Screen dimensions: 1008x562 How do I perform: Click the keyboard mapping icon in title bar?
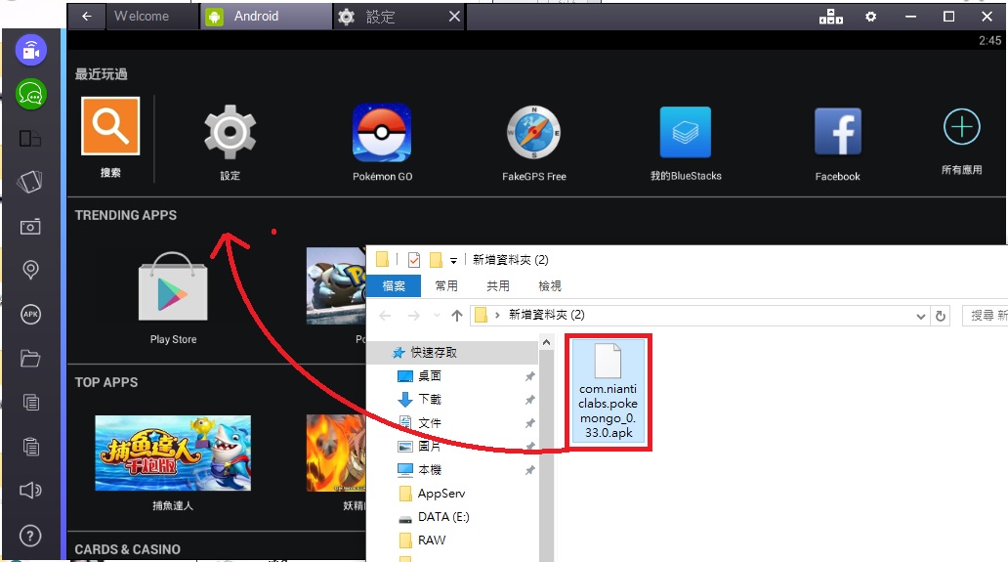[x=831, y=17]
